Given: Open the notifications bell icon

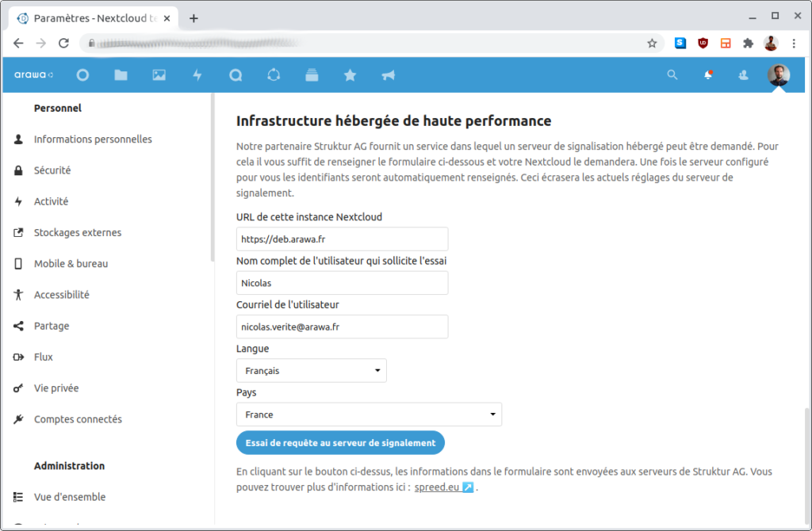Looking at the screenshot, I should coord(708,75).
